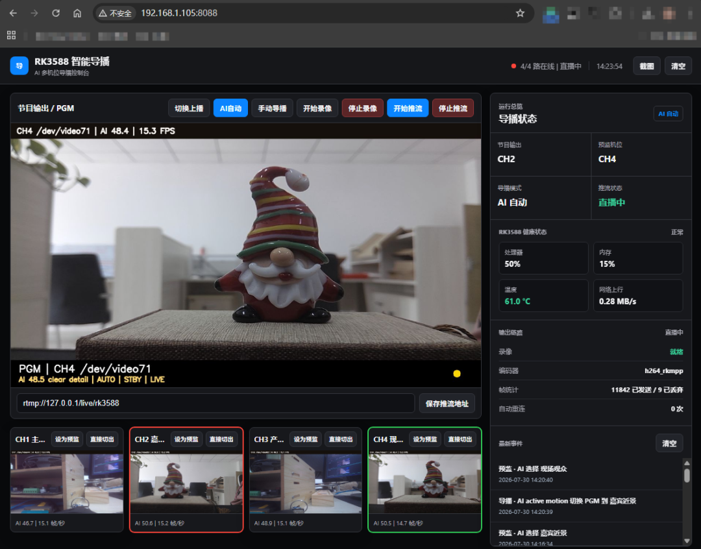Viewport: 701px width, 549px height.
Task: Go back using the browser back arrow
Action: click(x=14, y=13)
